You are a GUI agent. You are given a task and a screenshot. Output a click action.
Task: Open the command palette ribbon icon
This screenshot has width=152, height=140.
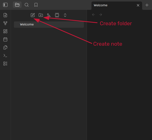5,55
